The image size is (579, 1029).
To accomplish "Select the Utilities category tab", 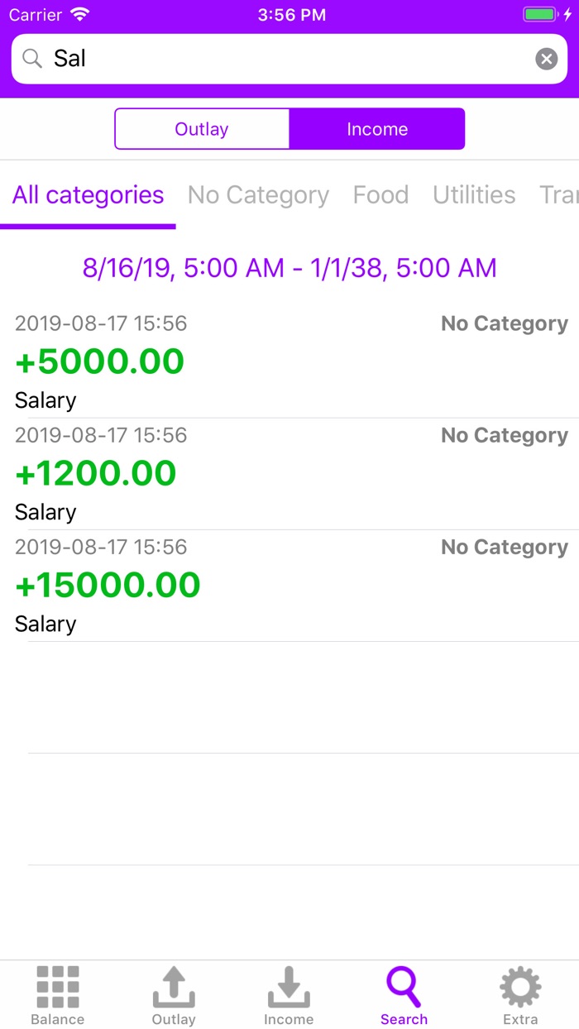I will point(474,195).
